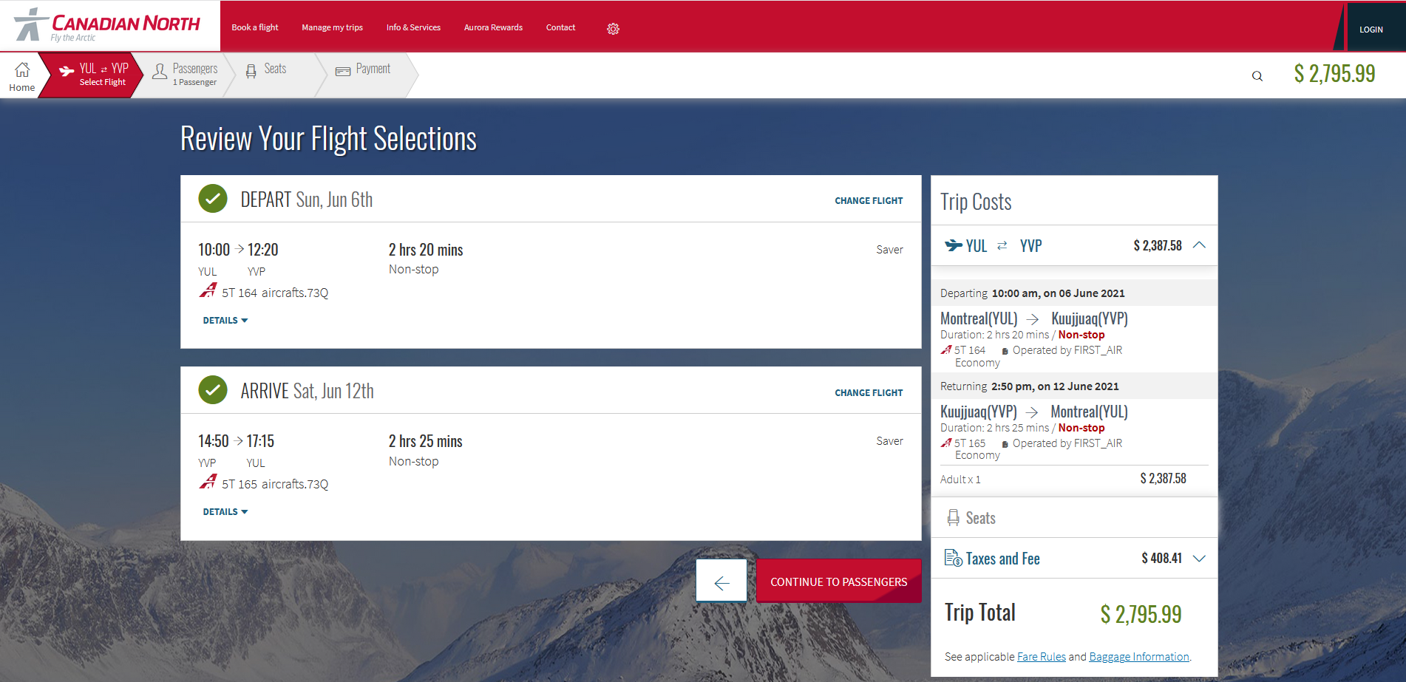Image resolution: width=1406 pixels, height=682 pixels.
Task: Click the Seats chair icon in breadcrumb
Action: coord(251,71)
